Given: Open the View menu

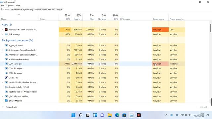Looking at the screenshot, I should (x=18, y=6).
